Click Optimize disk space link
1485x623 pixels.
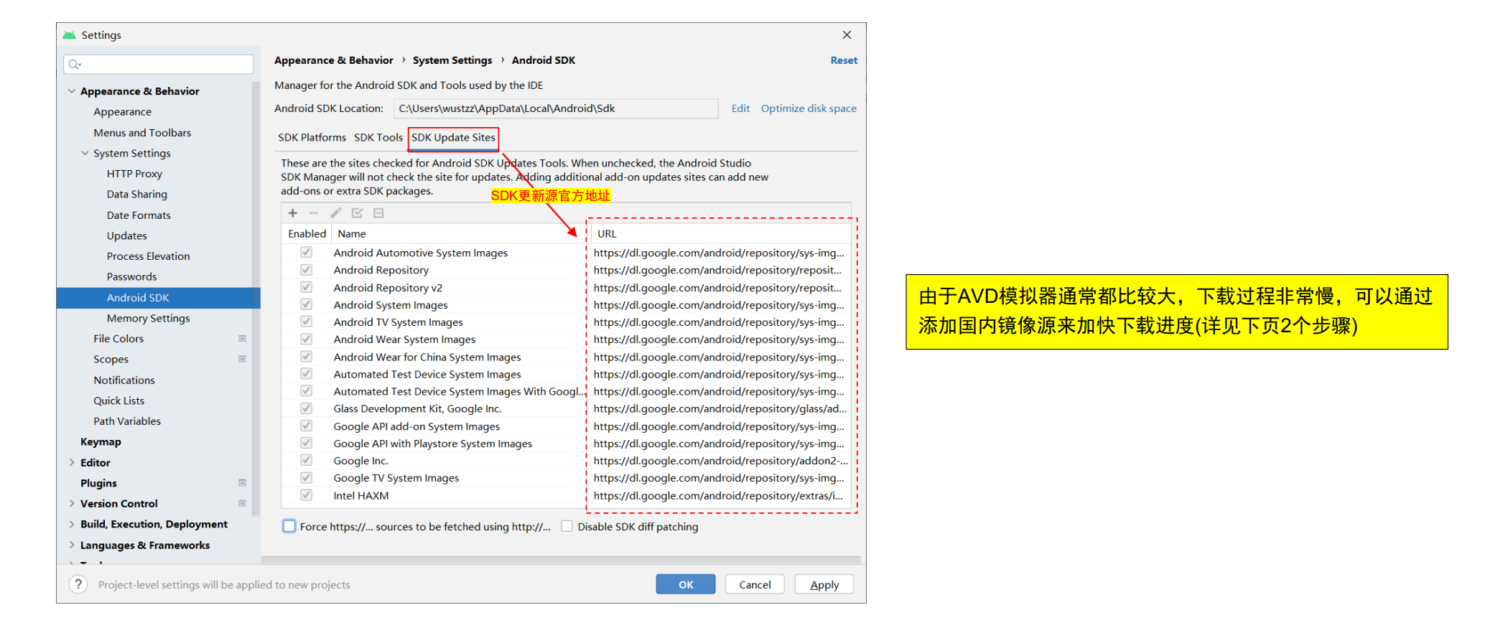point(809,108)
